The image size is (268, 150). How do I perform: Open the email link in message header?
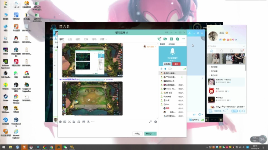click(x=92, y=79)
